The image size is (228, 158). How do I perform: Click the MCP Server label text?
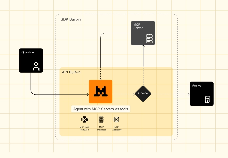pyautogui.click(x=138, y=26)
